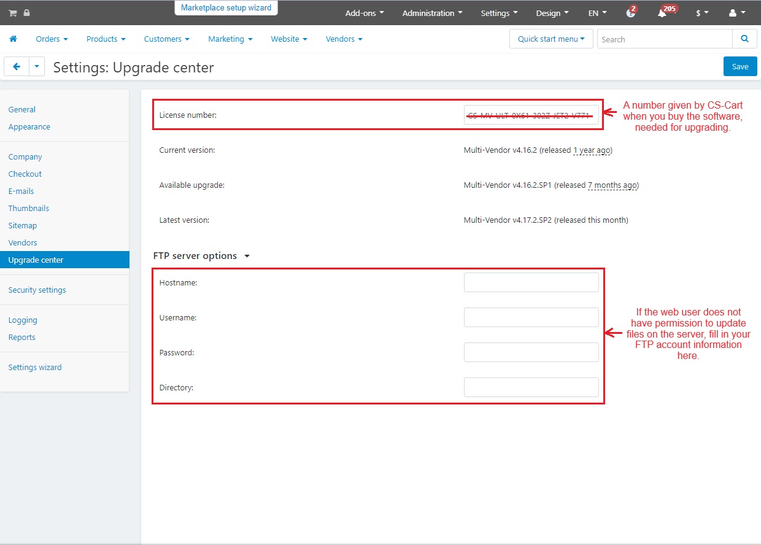
Task: Collapse the FTP server options section
Action: point(201,255)
